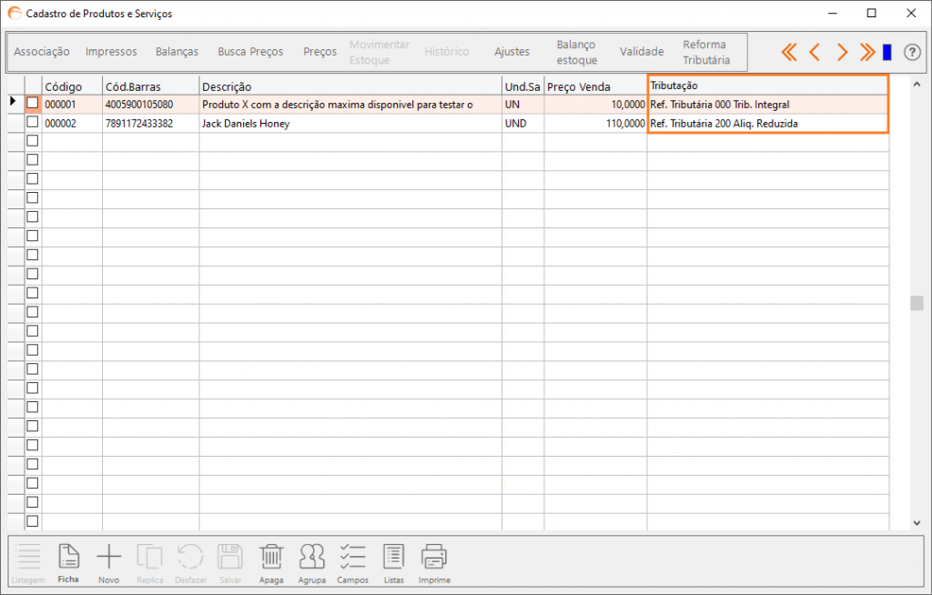This screenshot has width=932, height=595.
Task: Jump to last record with double-right arrow
Action: point(866,52)
